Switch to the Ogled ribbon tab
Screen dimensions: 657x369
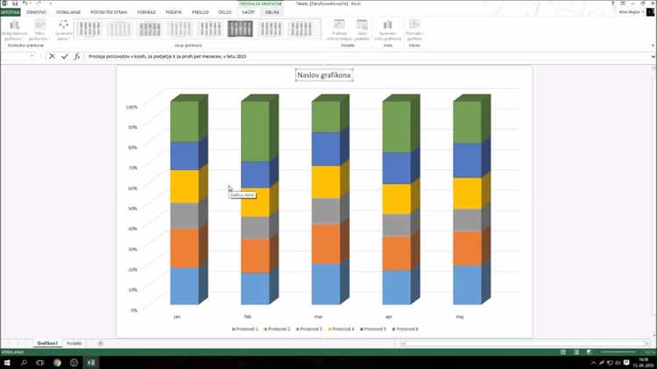click(224, 12)
